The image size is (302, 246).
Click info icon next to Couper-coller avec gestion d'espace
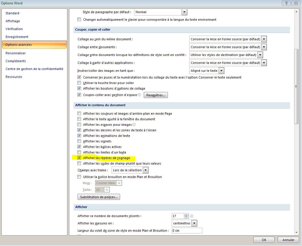(x=139, y=95)
